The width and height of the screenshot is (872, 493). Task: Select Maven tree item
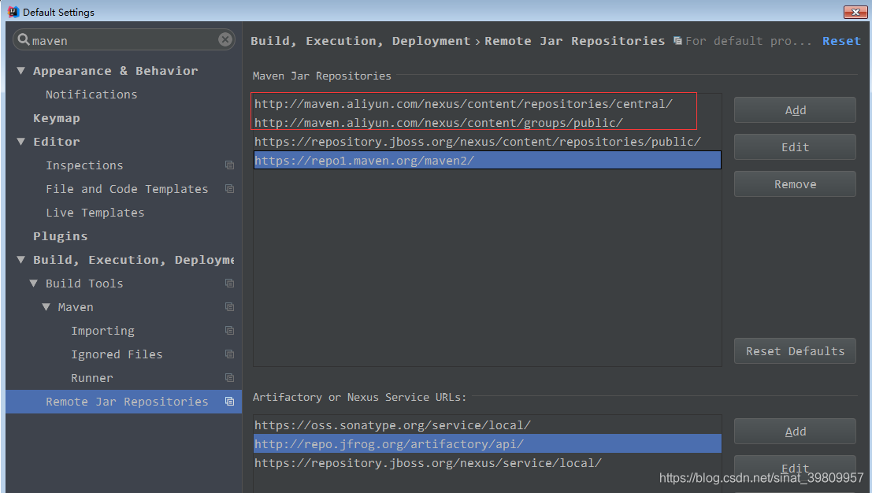[x=76, y=307]
